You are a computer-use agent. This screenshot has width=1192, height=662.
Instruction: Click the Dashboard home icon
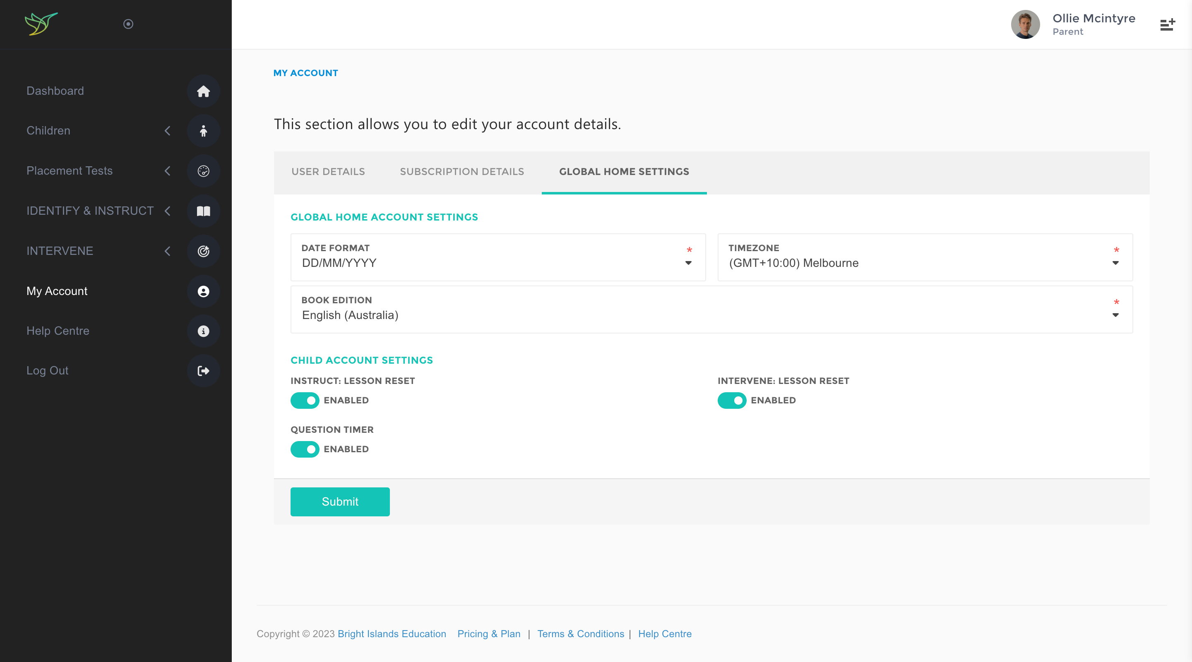[x=203, y=91]
